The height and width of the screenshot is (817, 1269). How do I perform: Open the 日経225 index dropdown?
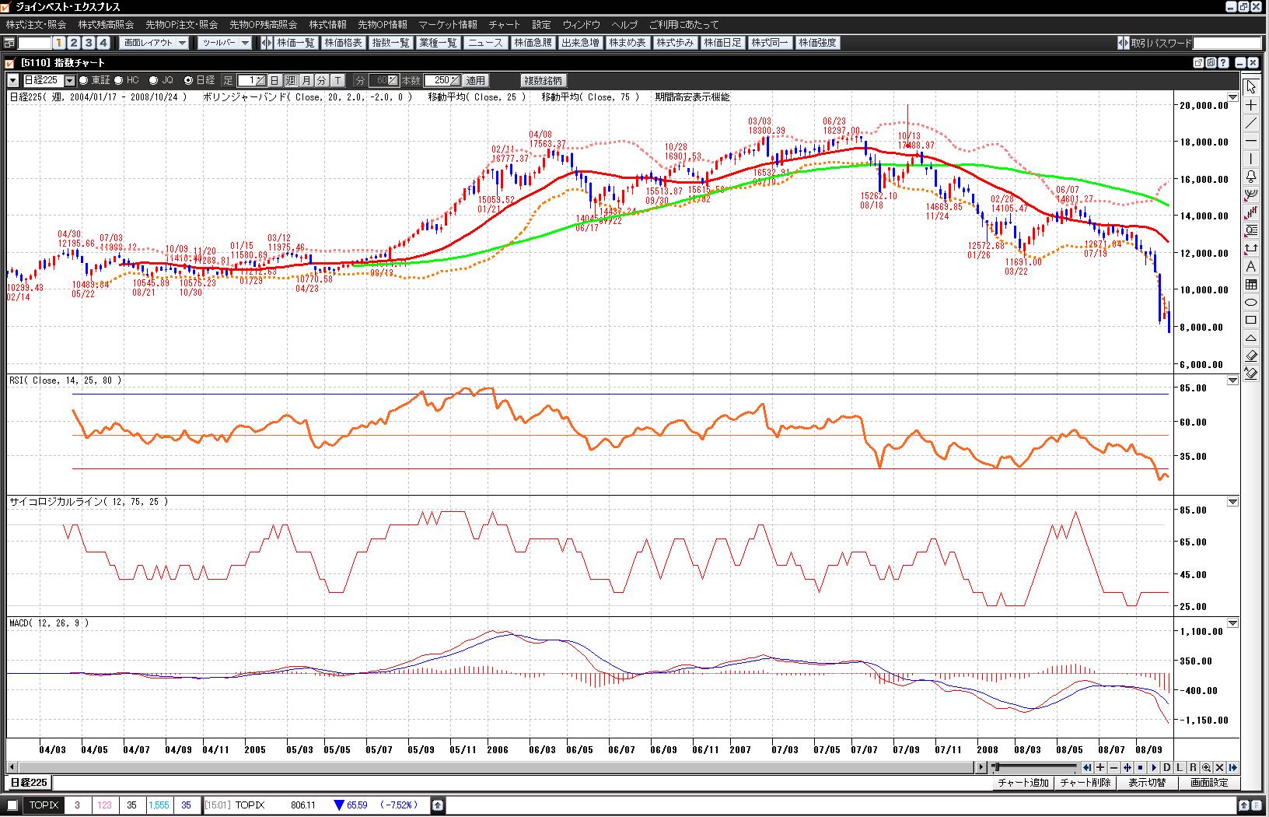(x=70, y=81)
